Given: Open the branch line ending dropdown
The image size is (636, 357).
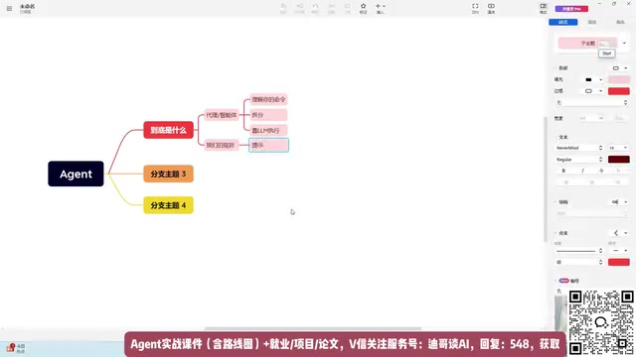Looking at the screenshot, I should click(618, 251).
